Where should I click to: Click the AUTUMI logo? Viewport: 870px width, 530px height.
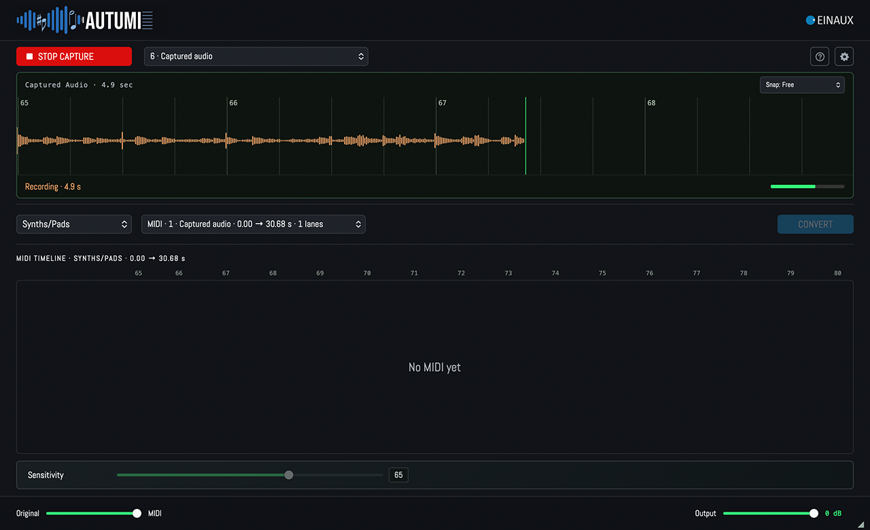click(x=85, y=20)
